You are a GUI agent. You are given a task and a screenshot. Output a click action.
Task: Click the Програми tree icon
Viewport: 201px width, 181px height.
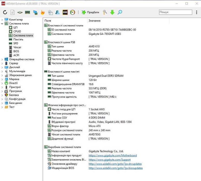(x=6, y=91)
